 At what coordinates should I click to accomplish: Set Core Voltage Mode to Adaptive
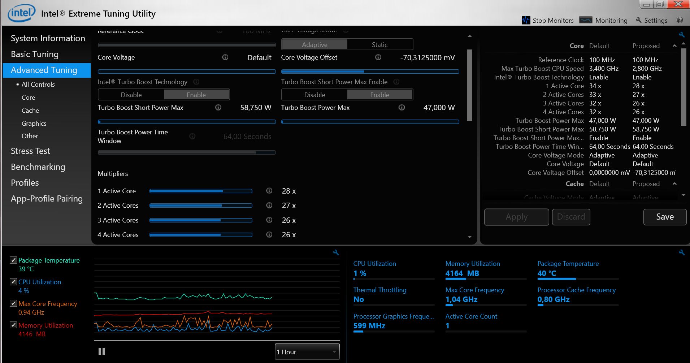pos(314,44)
